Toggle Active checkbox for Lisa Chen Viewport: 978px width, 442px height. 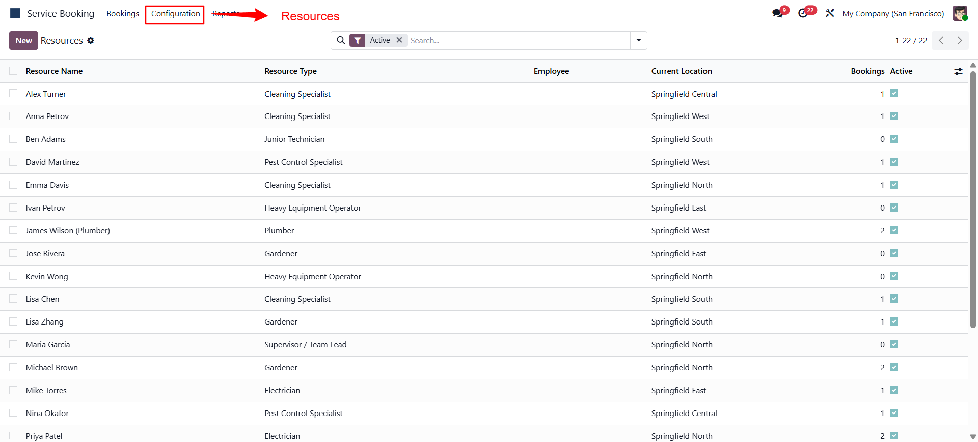coord(894,299)
